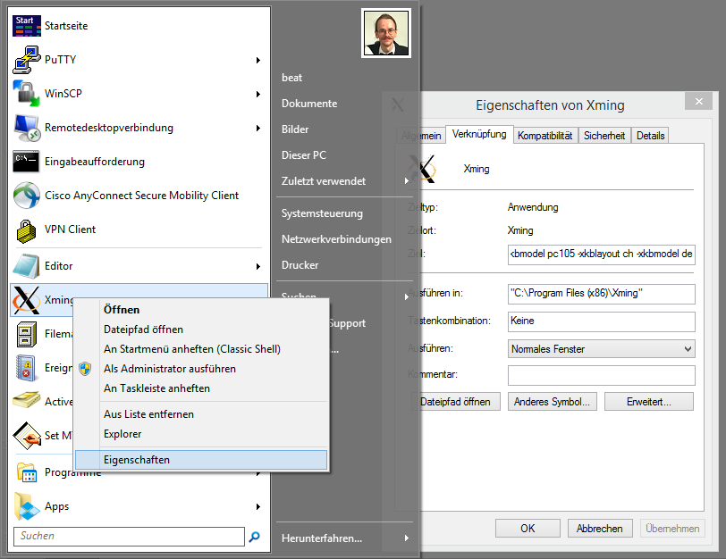726x559 pixels.
Task: Click the large Xming icon in properties dialog
Action: [422, 169]
